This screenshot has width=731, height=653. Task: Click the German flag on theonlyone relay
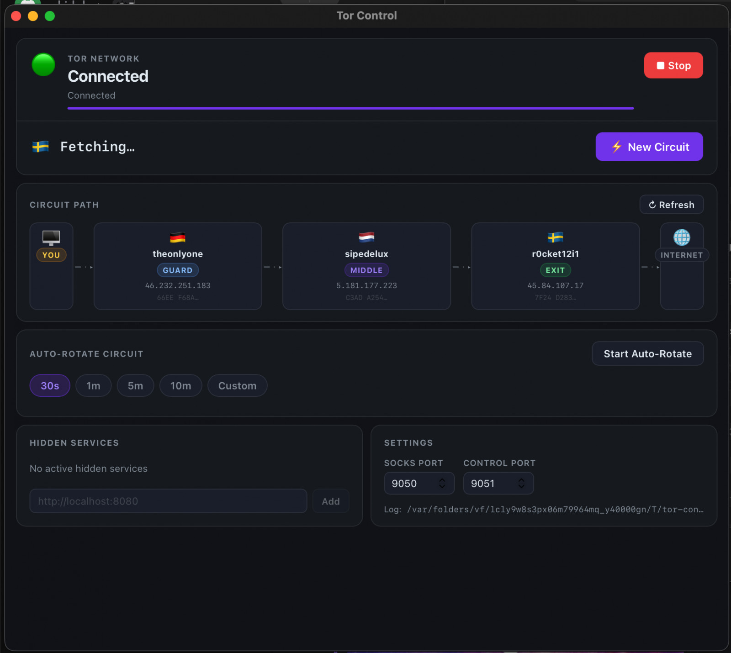[x=178, y=237]
